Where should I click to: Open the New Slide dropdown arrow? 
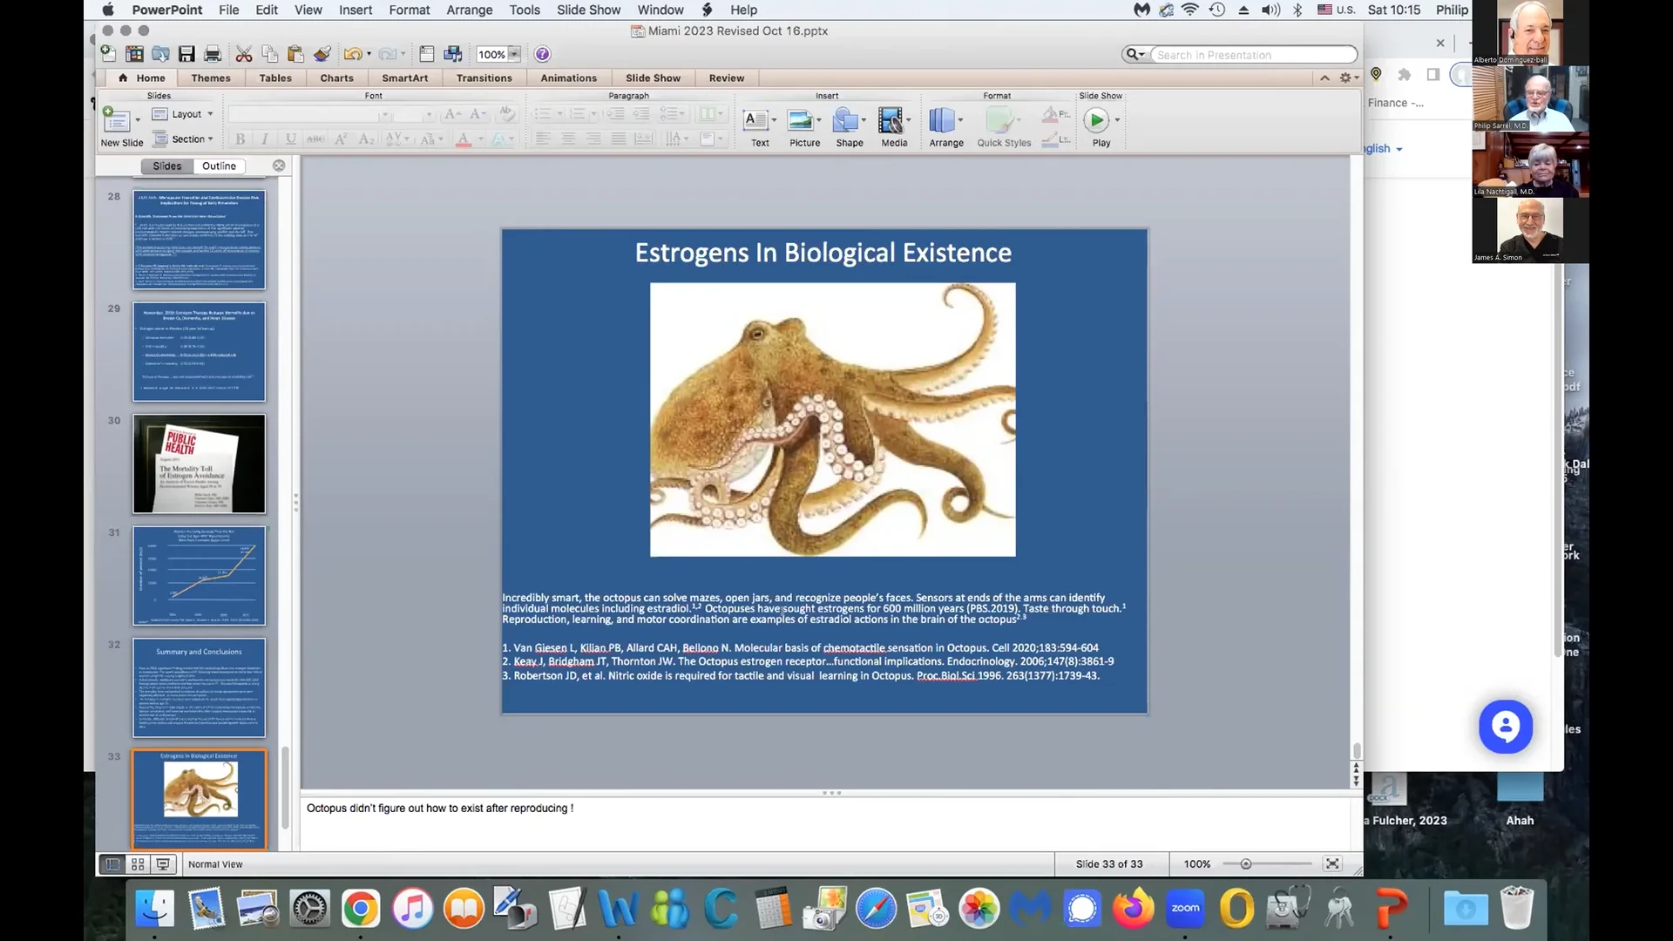137,120
